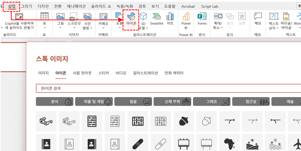The height and width of the screenshot is (151, 301).
Task: Click the 그림 picture icon
Action: click(60, 16)
